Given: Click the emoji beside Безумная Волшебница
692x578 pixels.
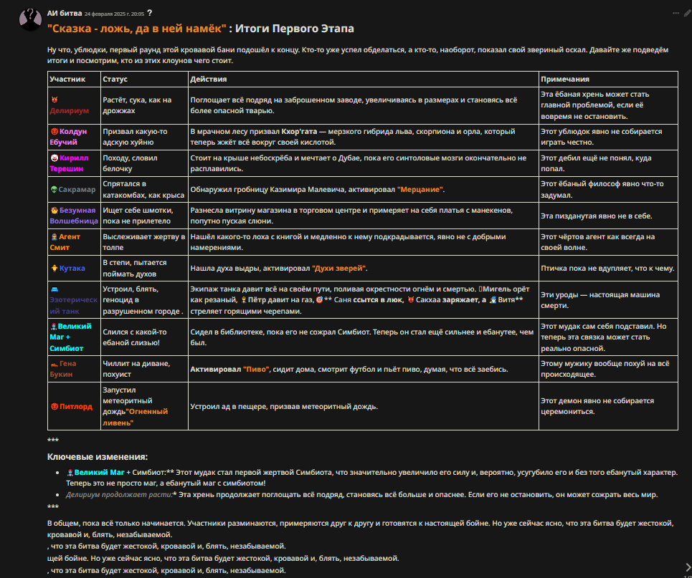Looking at the screenshot, I should pos(54,211).
